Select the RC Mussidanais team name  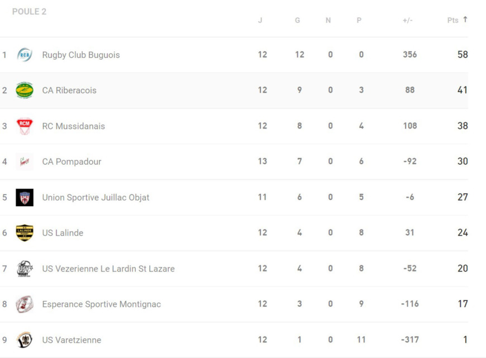tap(74, 126)
